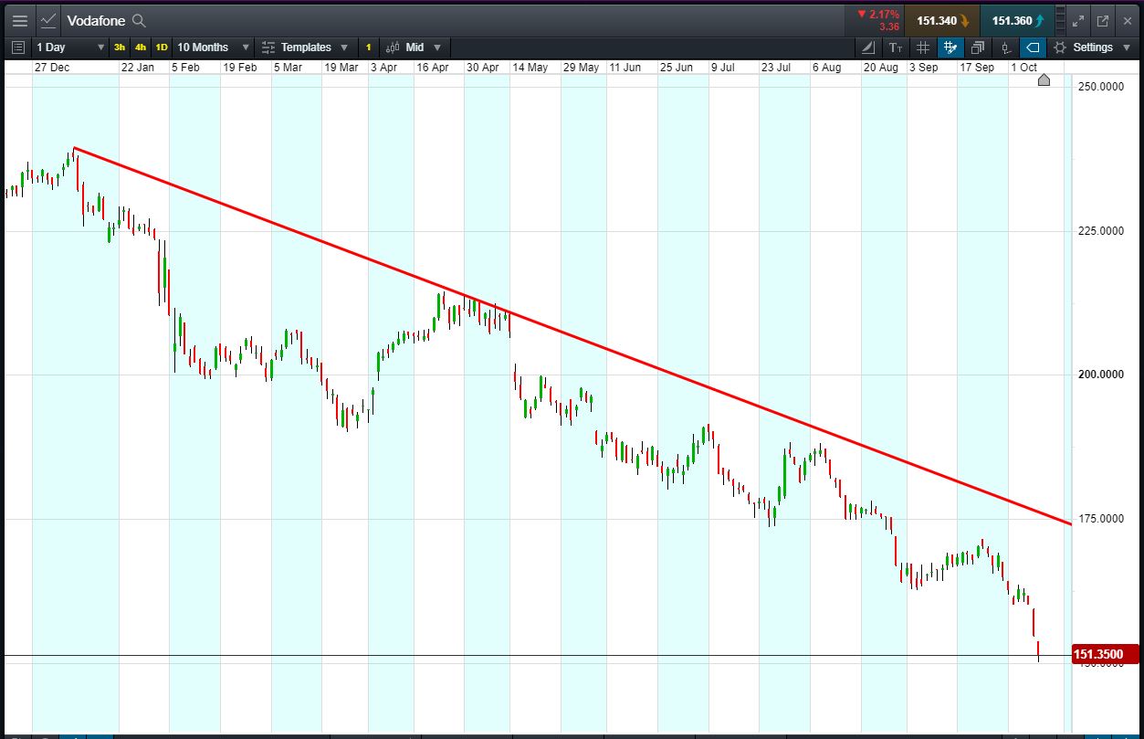Expand the 10 Months range dropdown
The width and height of the screenshot is (1144, 739).
point(213,48)
